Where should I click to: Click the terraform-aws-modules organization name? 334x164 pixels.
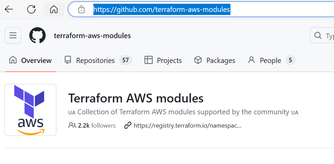pyautogui.click(x=92, y=36)
